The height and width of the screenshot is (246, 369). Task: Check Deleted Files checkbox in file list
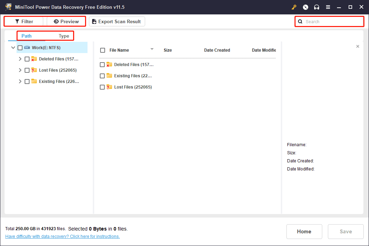102,65
